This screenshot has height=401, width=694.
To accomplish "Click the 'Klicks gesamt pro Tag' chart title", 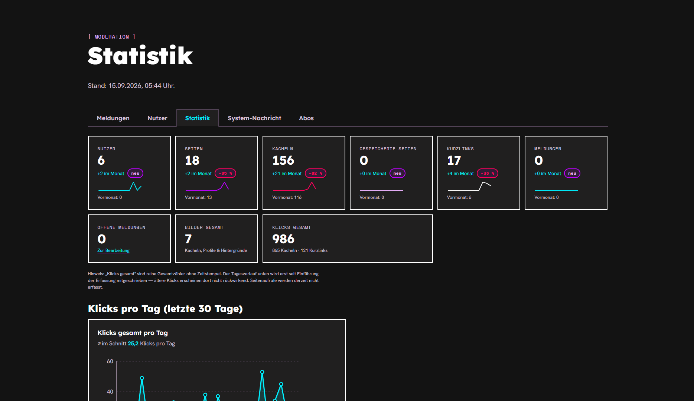I will [133, 333].
